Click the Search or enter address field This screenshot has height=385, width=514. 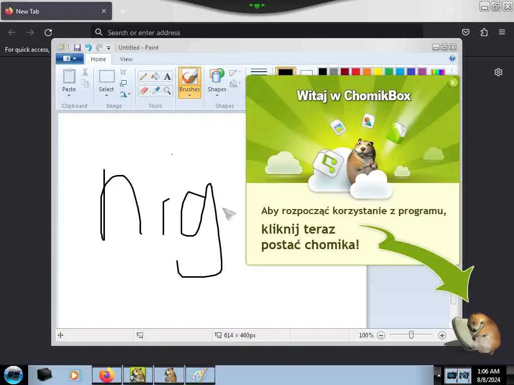(x=257, y=33)
